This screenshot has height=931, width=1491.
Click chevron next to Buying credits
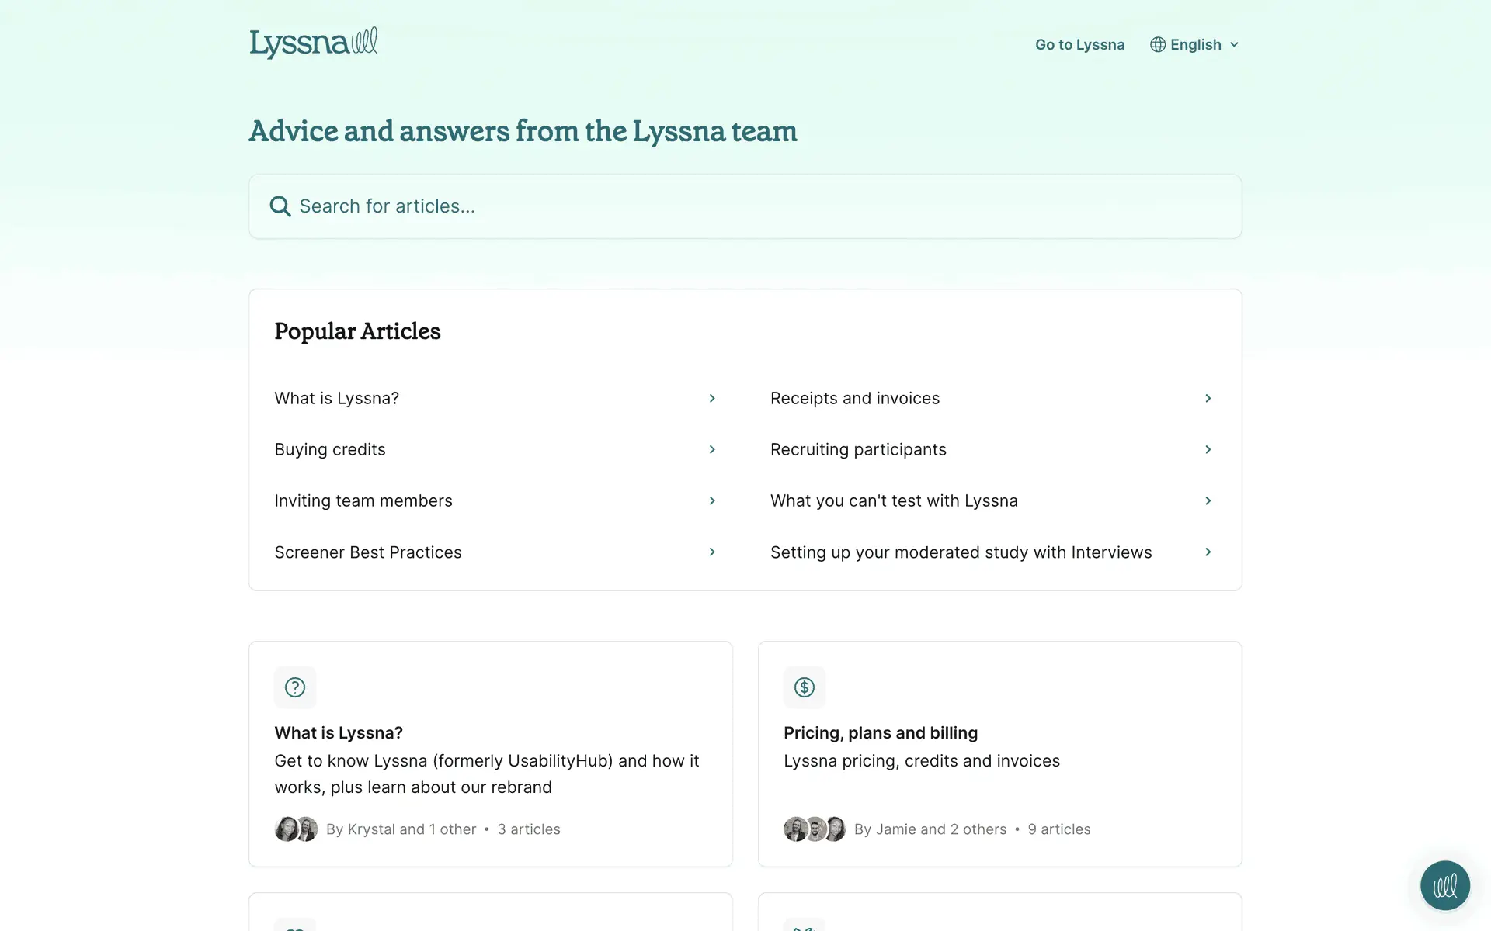[712, 450]
